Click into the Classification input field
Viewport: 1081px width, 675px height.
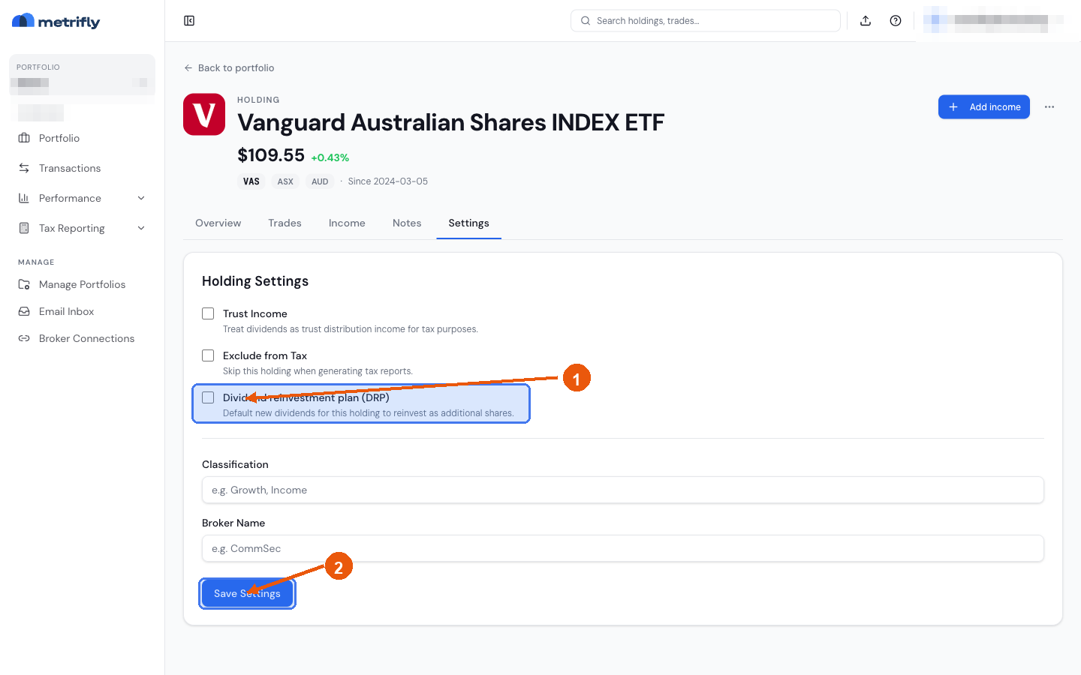[623, 490]
